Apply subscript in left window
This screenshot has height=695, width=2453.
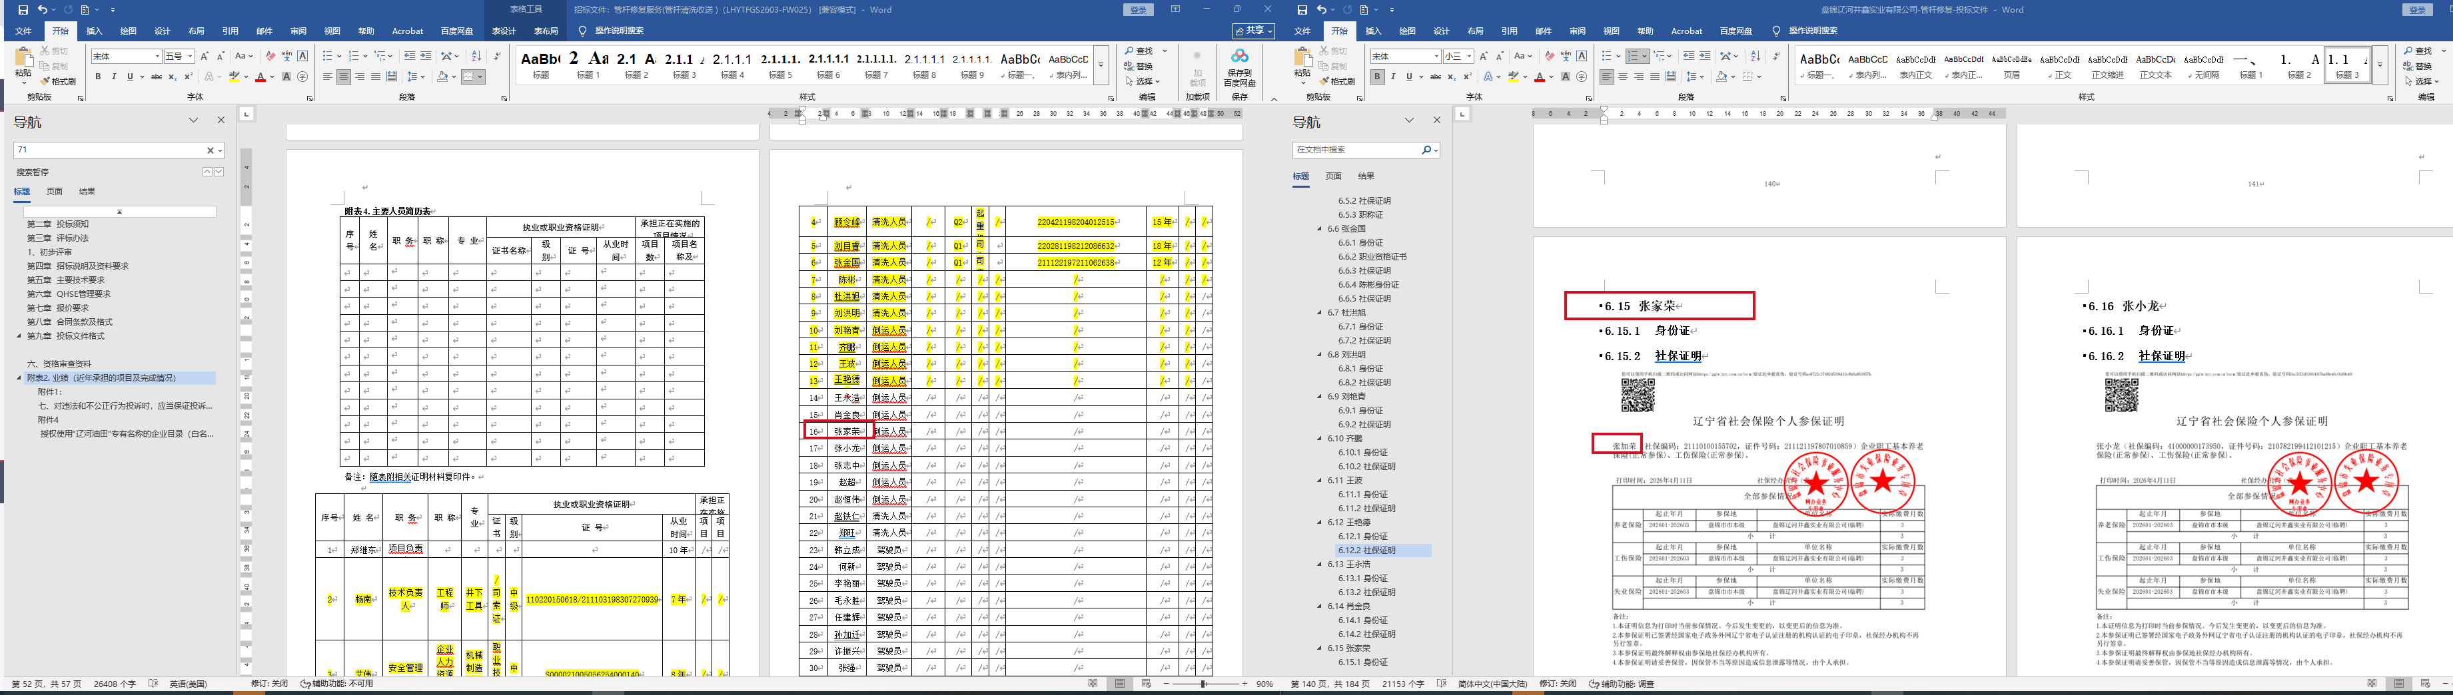point(173,77)
